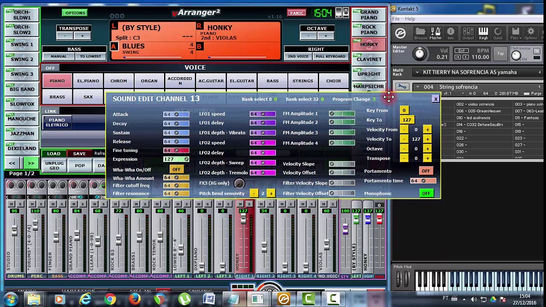Open the Browse panel in Kontakt

pyautogui.click(x=420, y=33)
